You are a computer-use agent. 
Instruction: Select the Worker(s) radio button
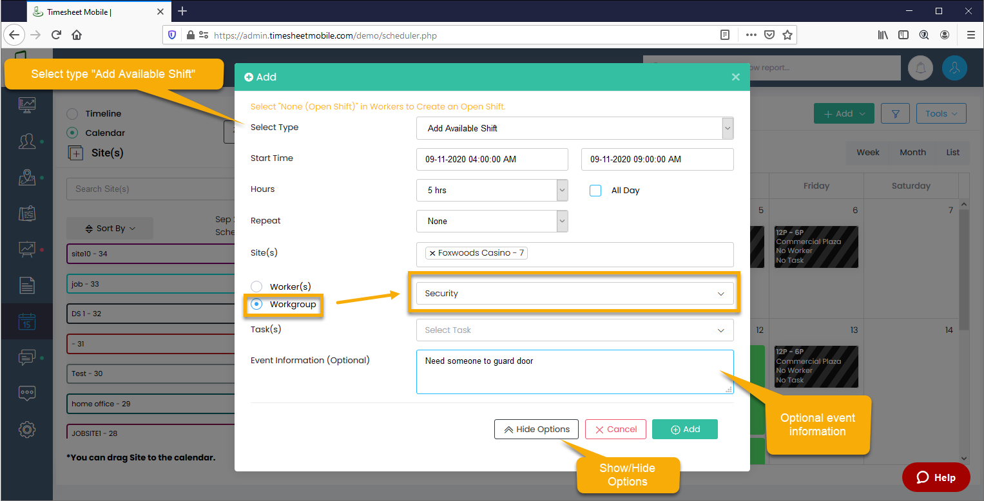click(x=256, y=287)
